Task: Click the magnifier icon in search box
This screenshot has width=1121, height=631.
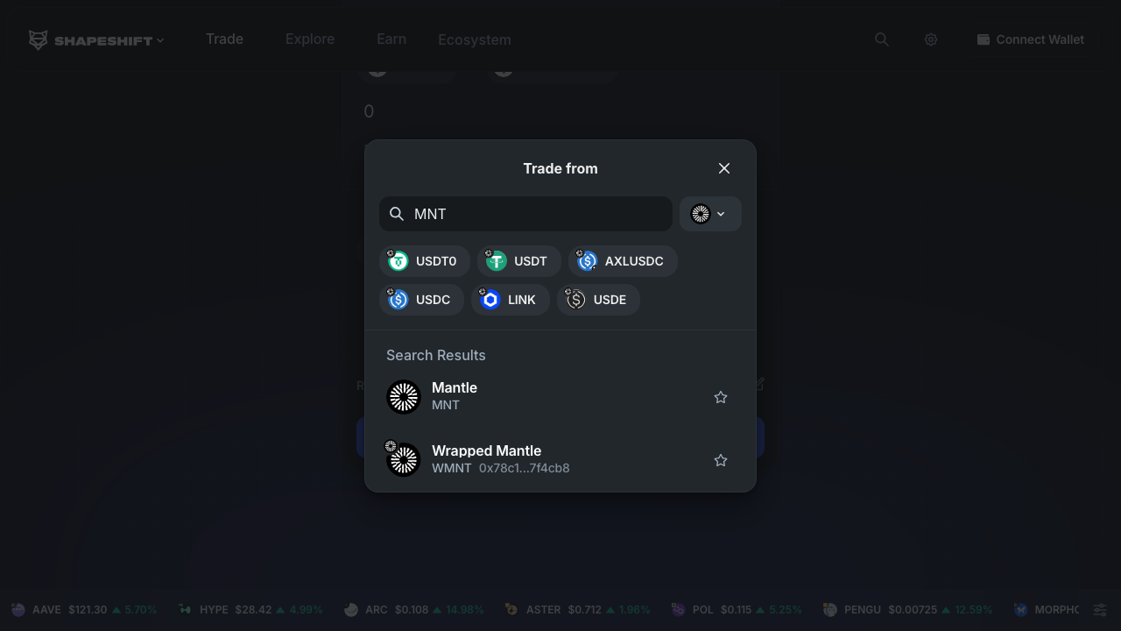Action: coord(397,214)
